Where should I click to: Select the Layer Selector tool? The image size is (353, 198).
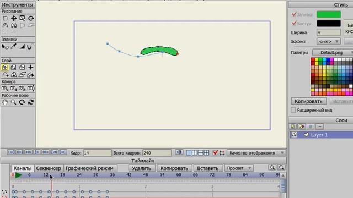pyautogui.click(x=31, y=75)
